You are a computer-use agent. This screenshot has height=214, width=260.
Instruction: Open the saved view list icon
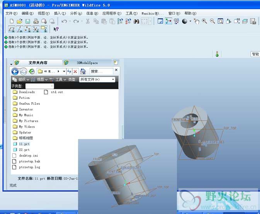tap(237, 21)
